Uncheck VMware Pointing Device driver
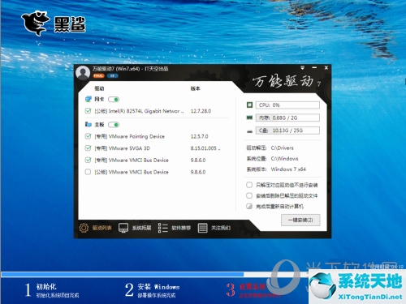This screenshot has height=304, width=406. 88,136
